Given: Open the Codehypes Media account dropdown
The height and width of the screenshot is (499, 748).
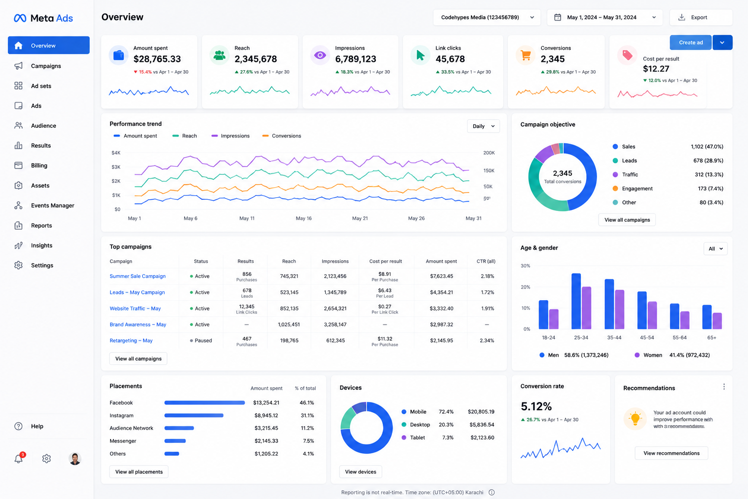Looking at the screenshot, I should coord(487,18).
